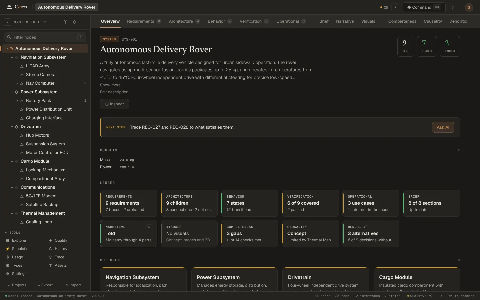The width and height of the screenshot is (480, 300).
Task: Click the 7 Traced stat box
Action: pyautogui.click(x=427, y=46)
